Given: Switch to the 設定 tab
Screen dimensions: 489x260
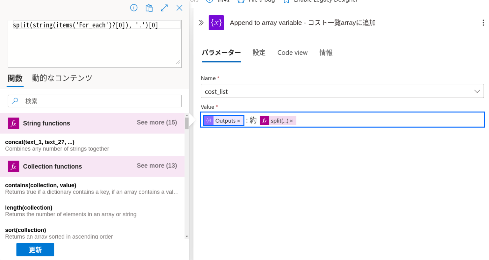Looking at the screenshot, I should click(x=259, y=53).
